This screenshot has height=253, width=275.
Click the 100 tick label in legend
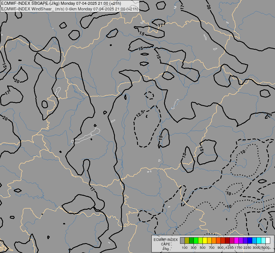pyautogui.click(x=185, y=248)
